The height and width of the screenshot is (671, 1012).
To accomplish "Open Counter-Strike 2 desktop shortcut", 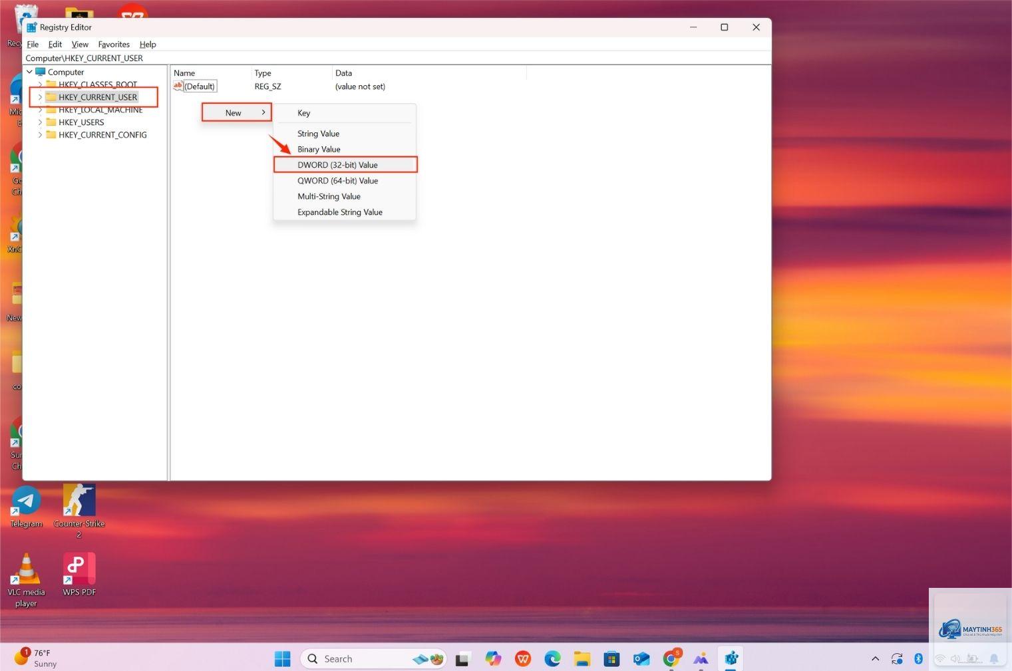I will [x=79, y=511].
